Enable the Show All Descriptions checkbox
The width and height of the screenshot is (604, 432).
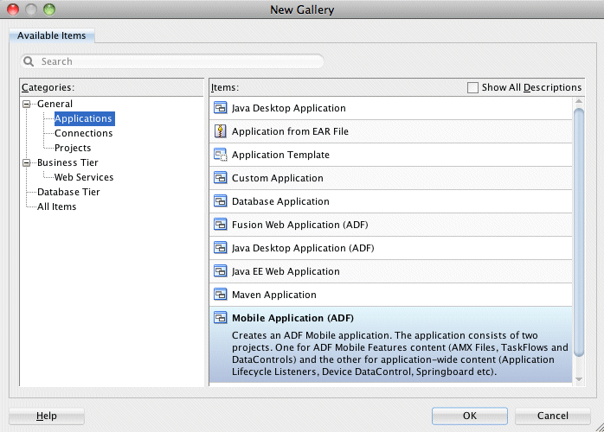pos(472,87)
